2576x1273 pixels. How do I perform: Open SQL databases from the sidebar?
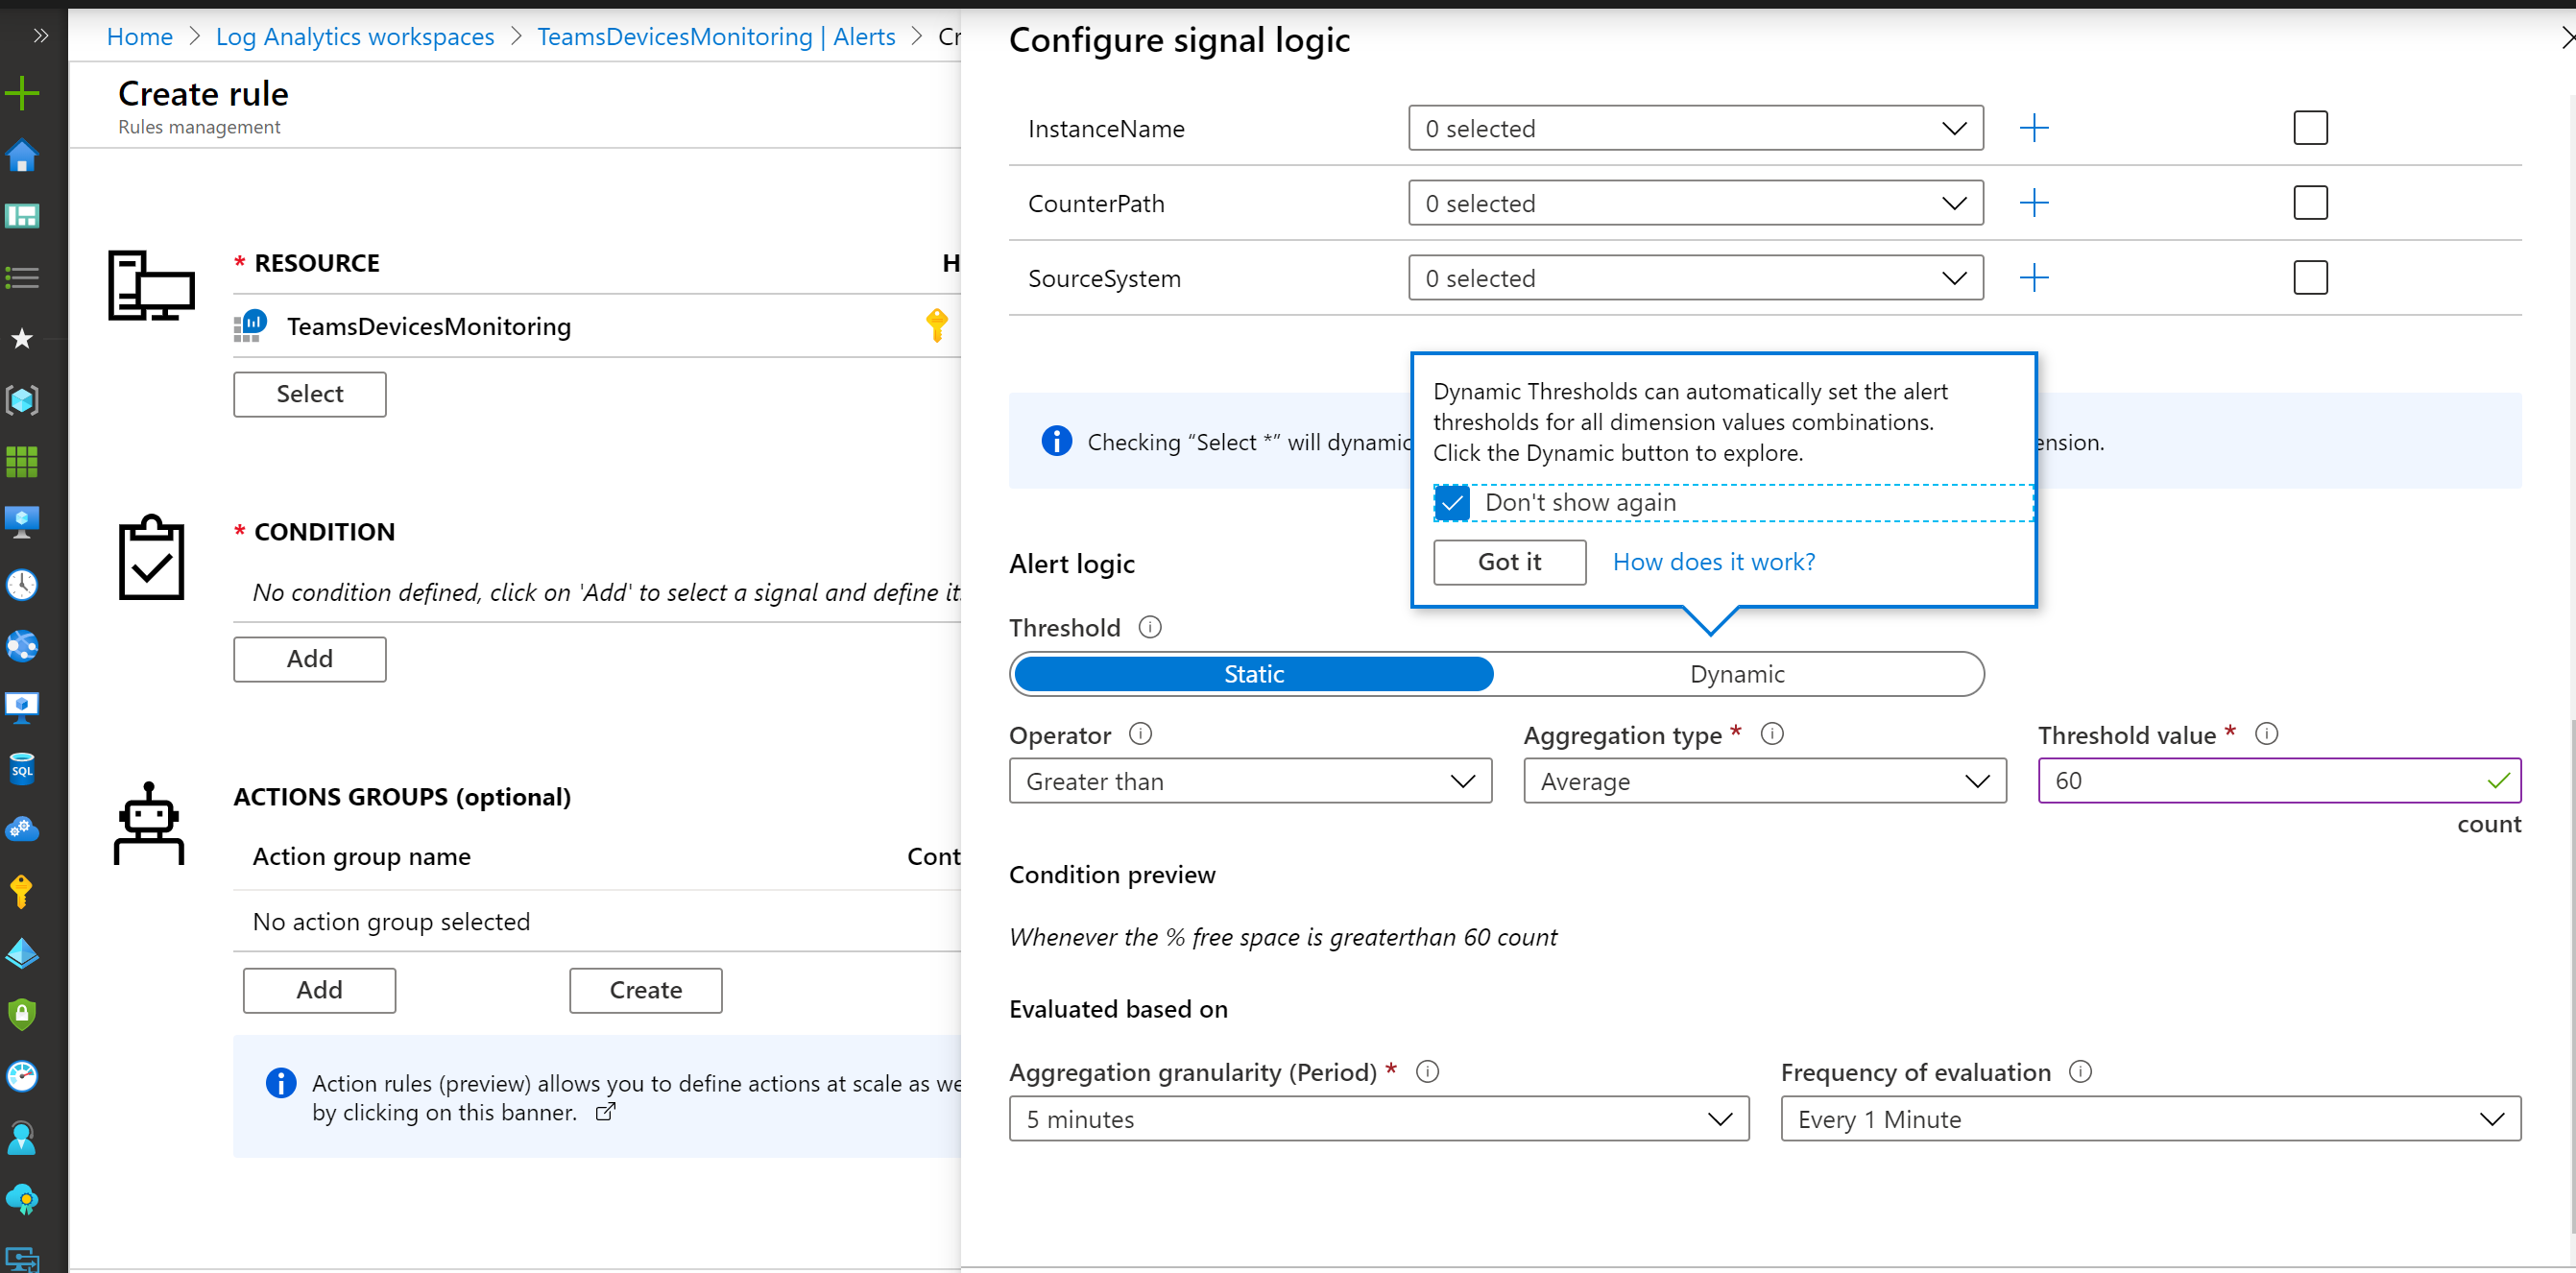click(x=22, y=769)
